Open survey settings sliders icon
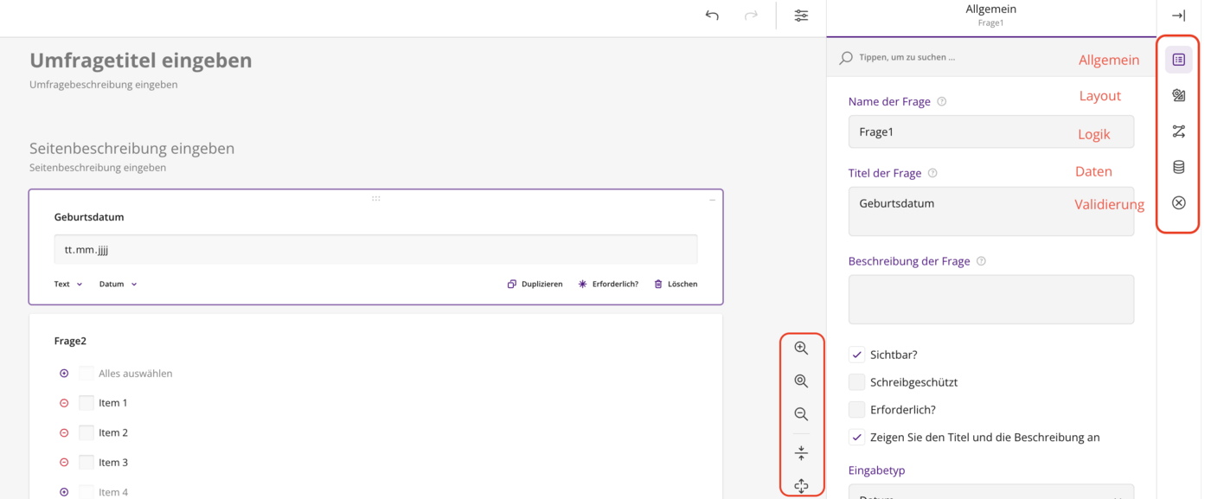This screenshot has width=1211, height=499. [801, 16]
